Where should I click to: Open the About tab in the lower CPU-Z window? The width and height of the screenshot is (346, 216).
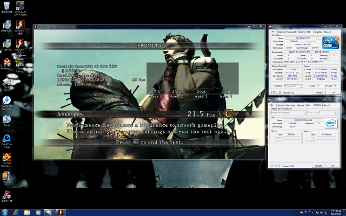(x=326, y=105)
